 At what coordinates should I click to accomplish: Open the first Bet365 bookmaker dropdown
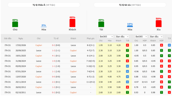106,37
